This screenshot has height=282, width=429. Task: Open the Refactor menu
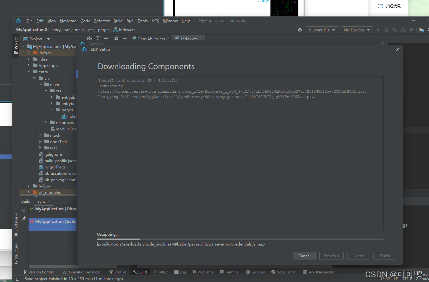point(102,21)
